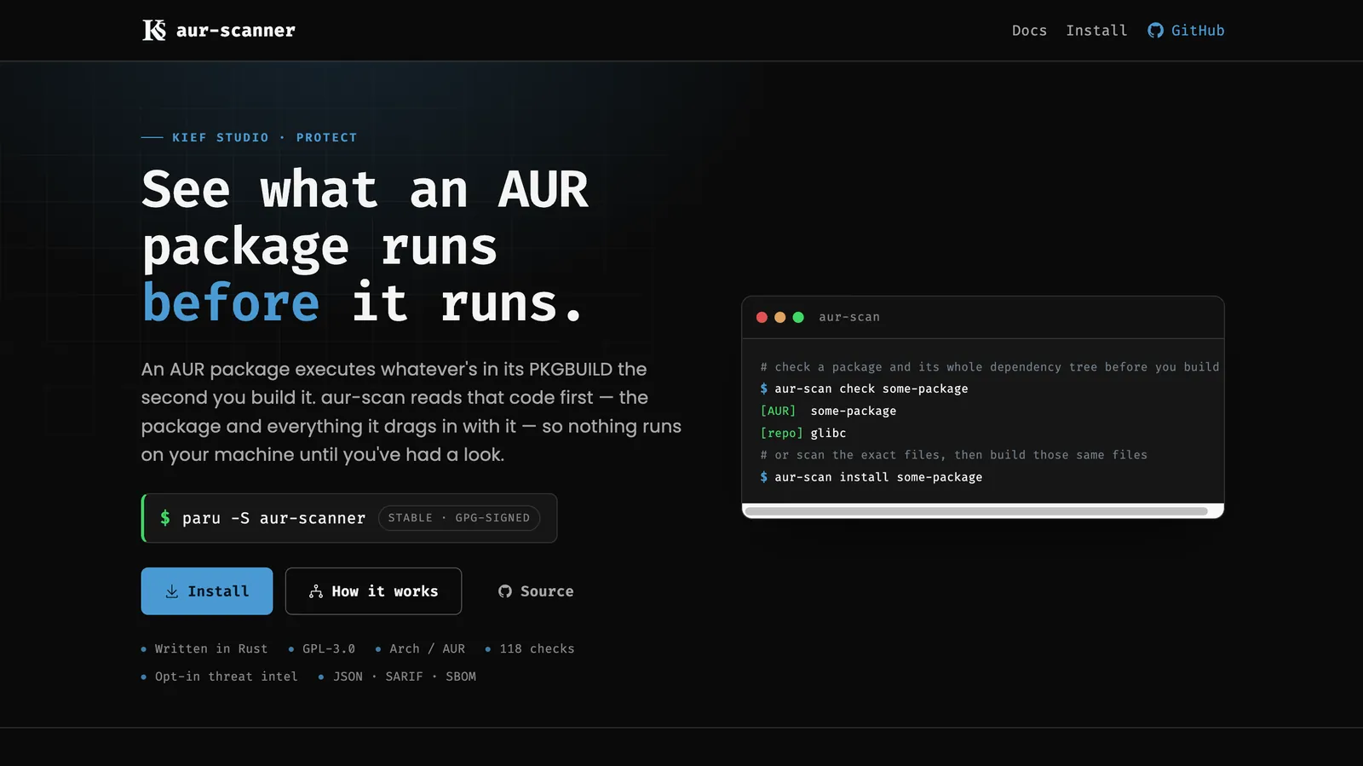This screenshot has height=766, width=1363.
Task: Click the 'Arch / AUR' tag
Action: [421, 649]
